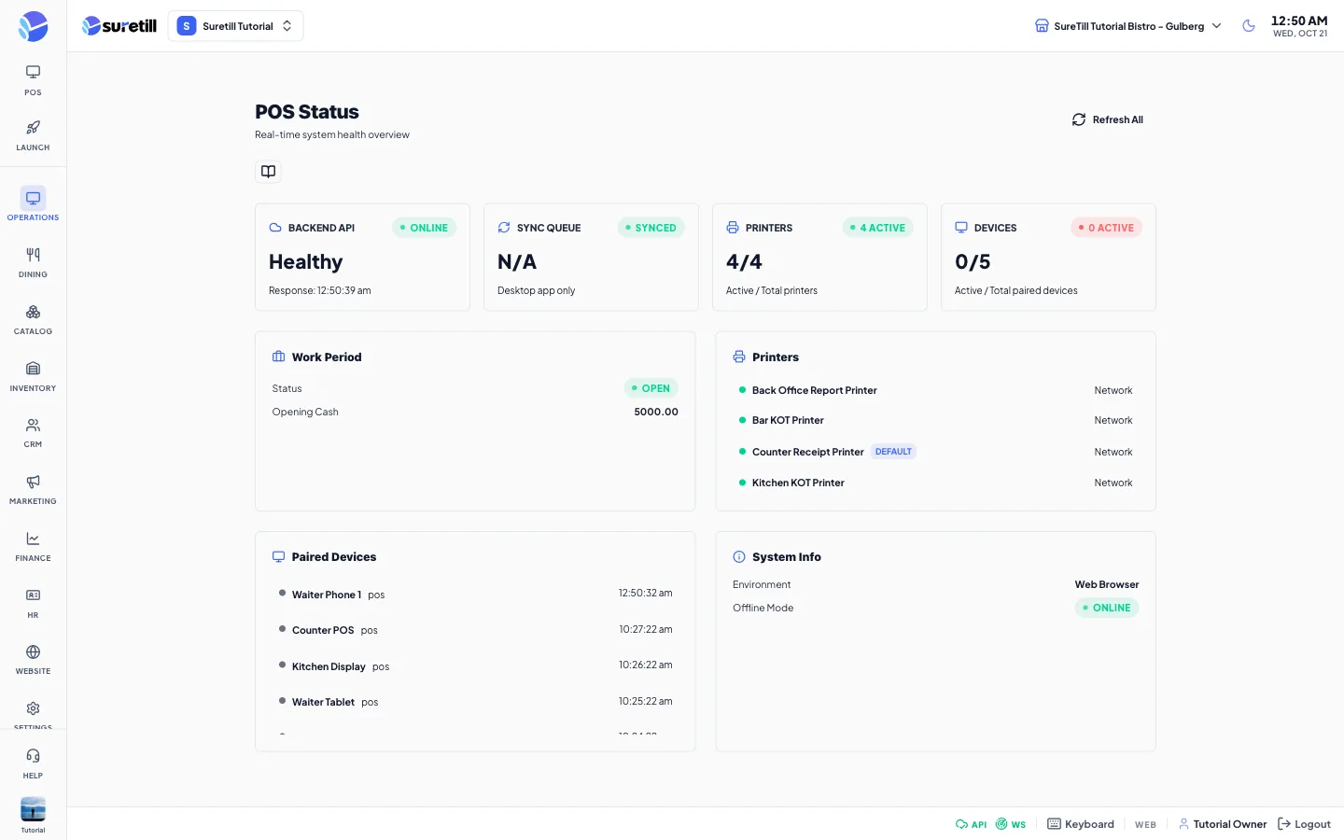Open CRM in the sidebar
The image size is (1344, 840).
point(33,432)
